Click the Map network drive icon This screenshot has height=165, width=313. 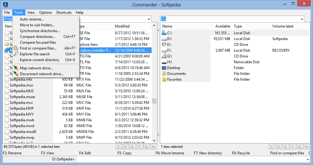(16, 68)
